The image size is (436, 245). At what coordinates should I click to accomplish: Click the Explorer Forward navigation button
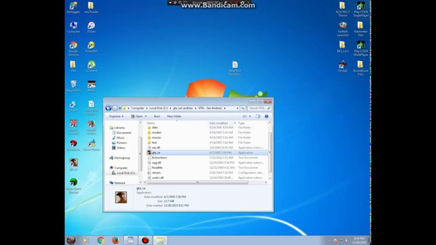tap(115, 108)
